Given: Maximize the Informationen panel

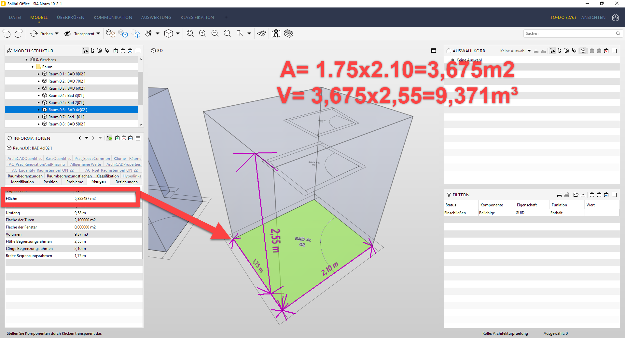Looking at the screenshot, I should 138,138.
